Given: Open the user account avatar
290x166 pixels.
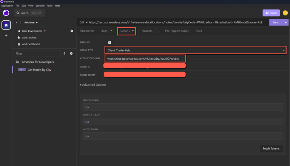Looking at the screenshot, I should click(285, 13).
